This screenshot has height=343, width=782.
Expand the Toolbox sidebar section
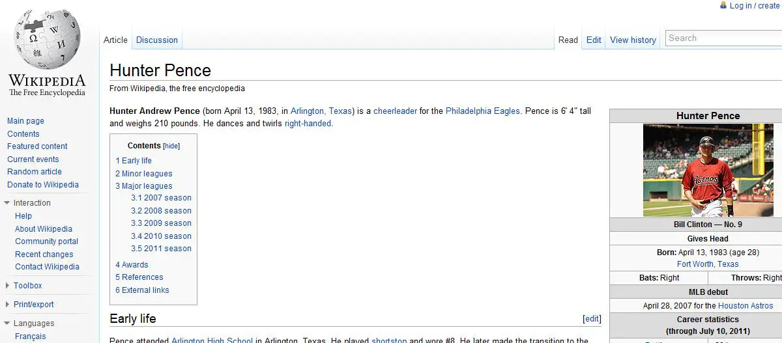pos(7,286)
